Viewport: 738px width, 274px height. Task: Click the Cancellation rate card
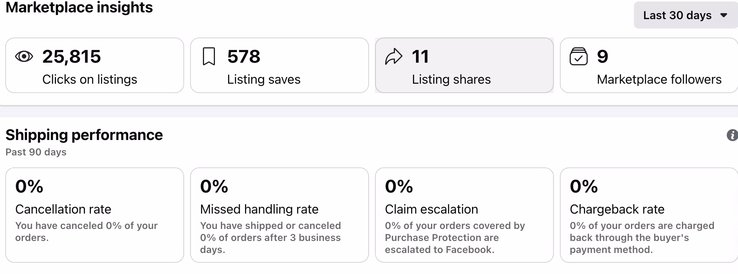tap(94, 215)
